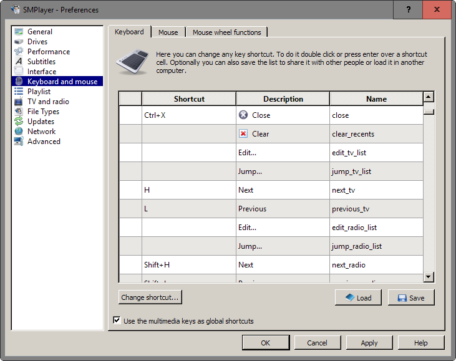The image size is (456, 361).
Task: Click the jump_tv_list name cell
Action: [376, 171]
